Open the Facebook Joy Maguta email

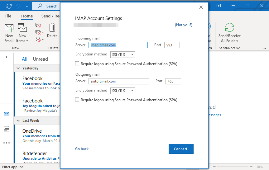(37, 106)
